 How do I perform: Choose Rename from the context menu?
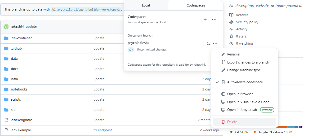pos(233,54)
